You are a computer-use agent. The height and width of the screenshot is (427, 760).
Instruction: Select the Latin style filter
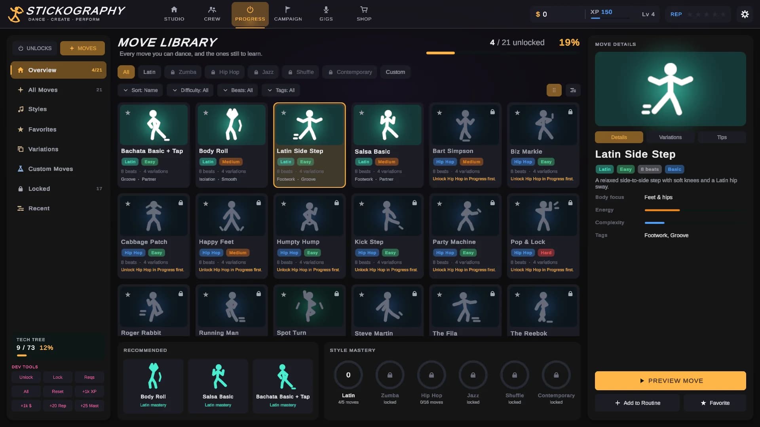click(149, 72)
